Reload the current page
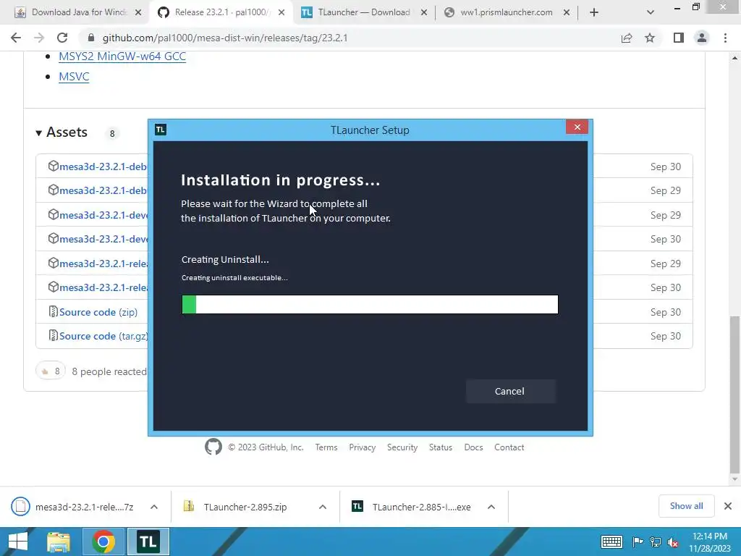This screenshot has height=556, width=741. pos(62,38)
